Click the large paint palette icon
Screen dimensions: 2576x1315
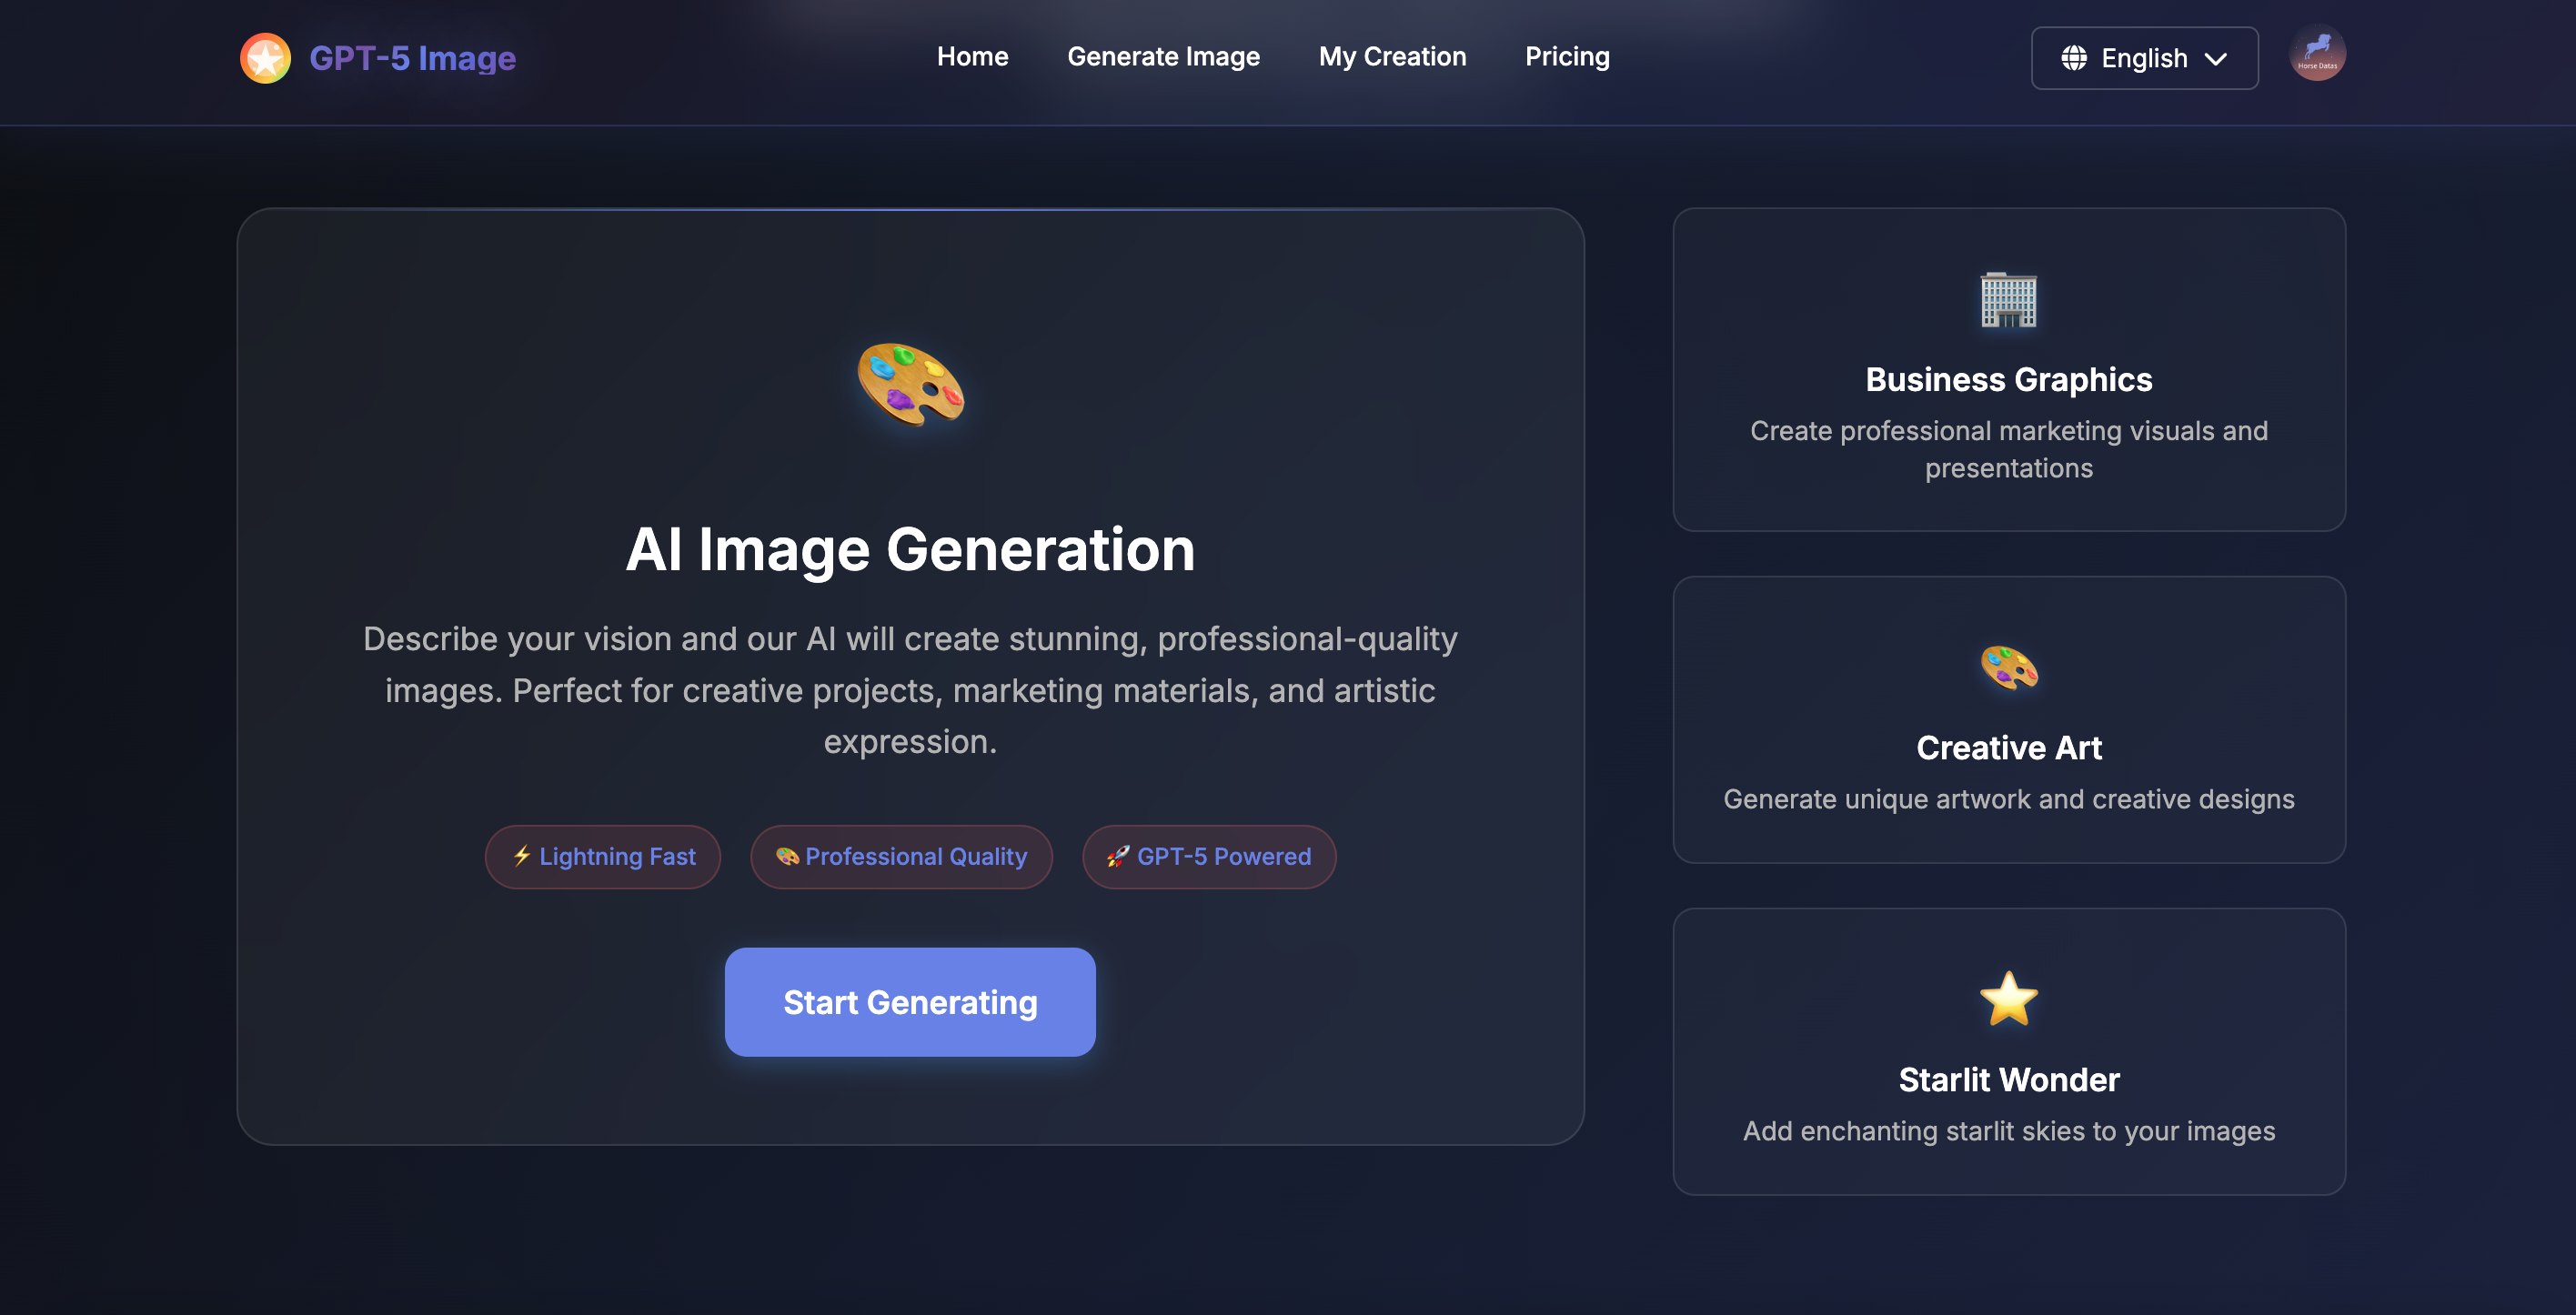[910, 385]
